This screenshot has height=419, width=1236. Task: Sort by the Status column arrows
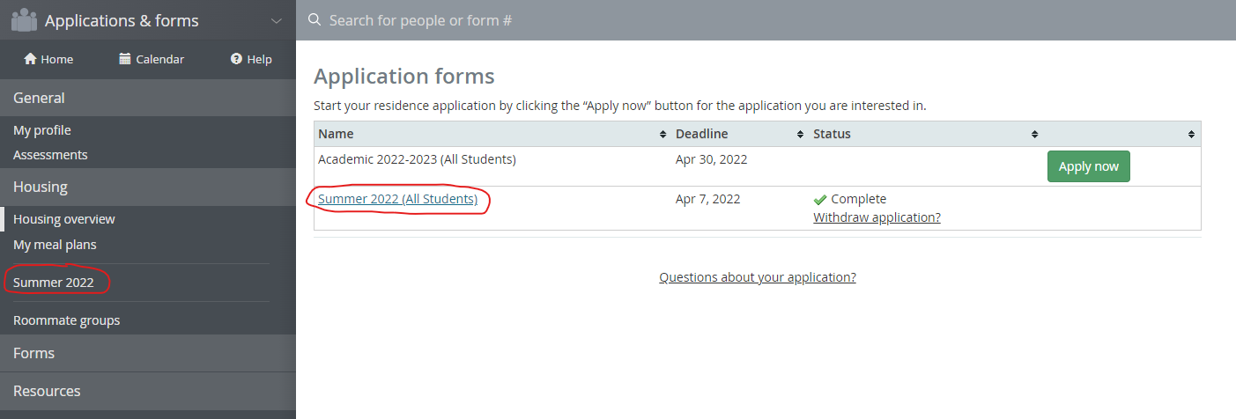point(1035,135)
